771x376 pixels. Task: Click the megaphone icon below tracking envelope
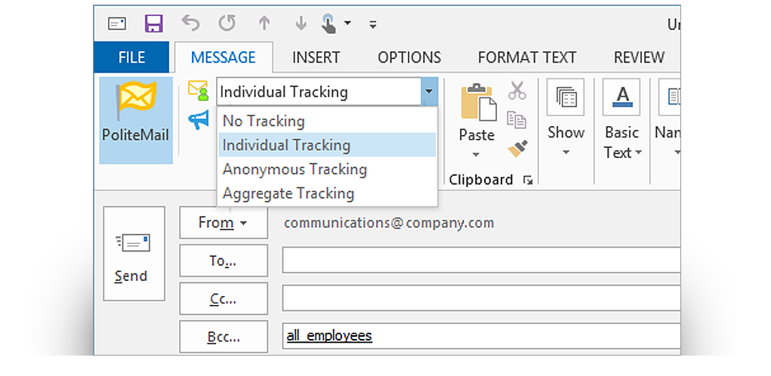point(199,120)
